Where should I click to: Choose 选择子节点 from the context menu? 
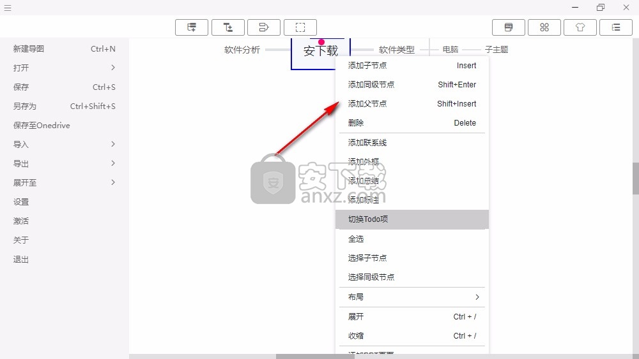click(412, 258)
